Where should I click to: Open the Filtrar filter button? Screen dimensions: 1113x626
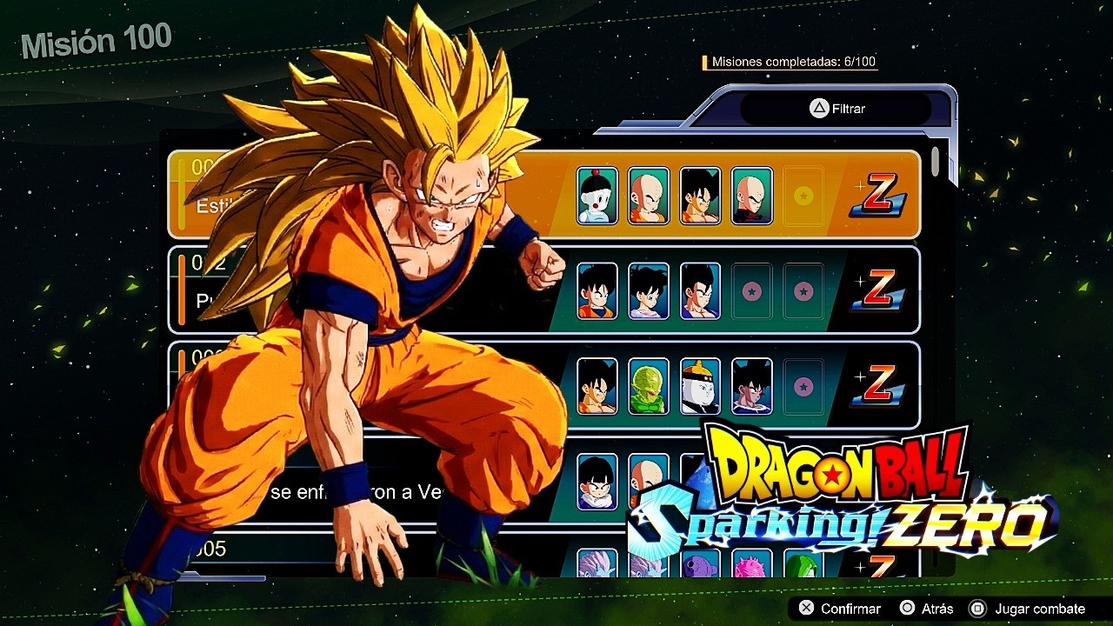coord(836,109)
